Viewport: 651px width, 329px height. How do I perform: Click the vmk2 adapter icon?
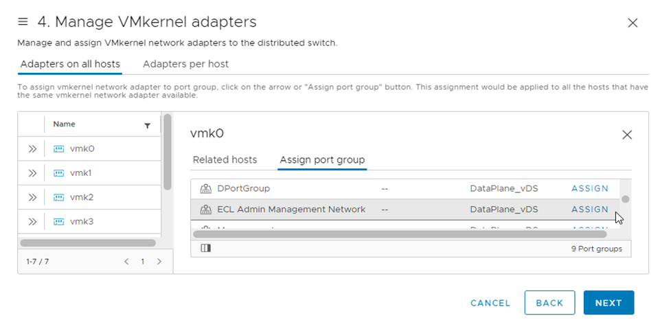[x=58, y=198]
